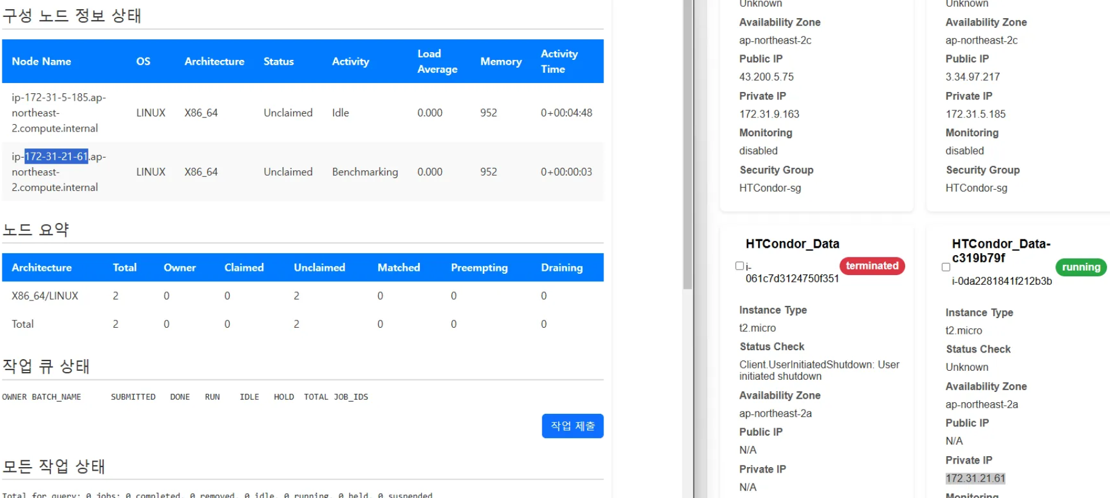Click instance ID i-0da2281841f212b3b
The width and height of the screenshot is (1110, 498).
pos(1002,281)
